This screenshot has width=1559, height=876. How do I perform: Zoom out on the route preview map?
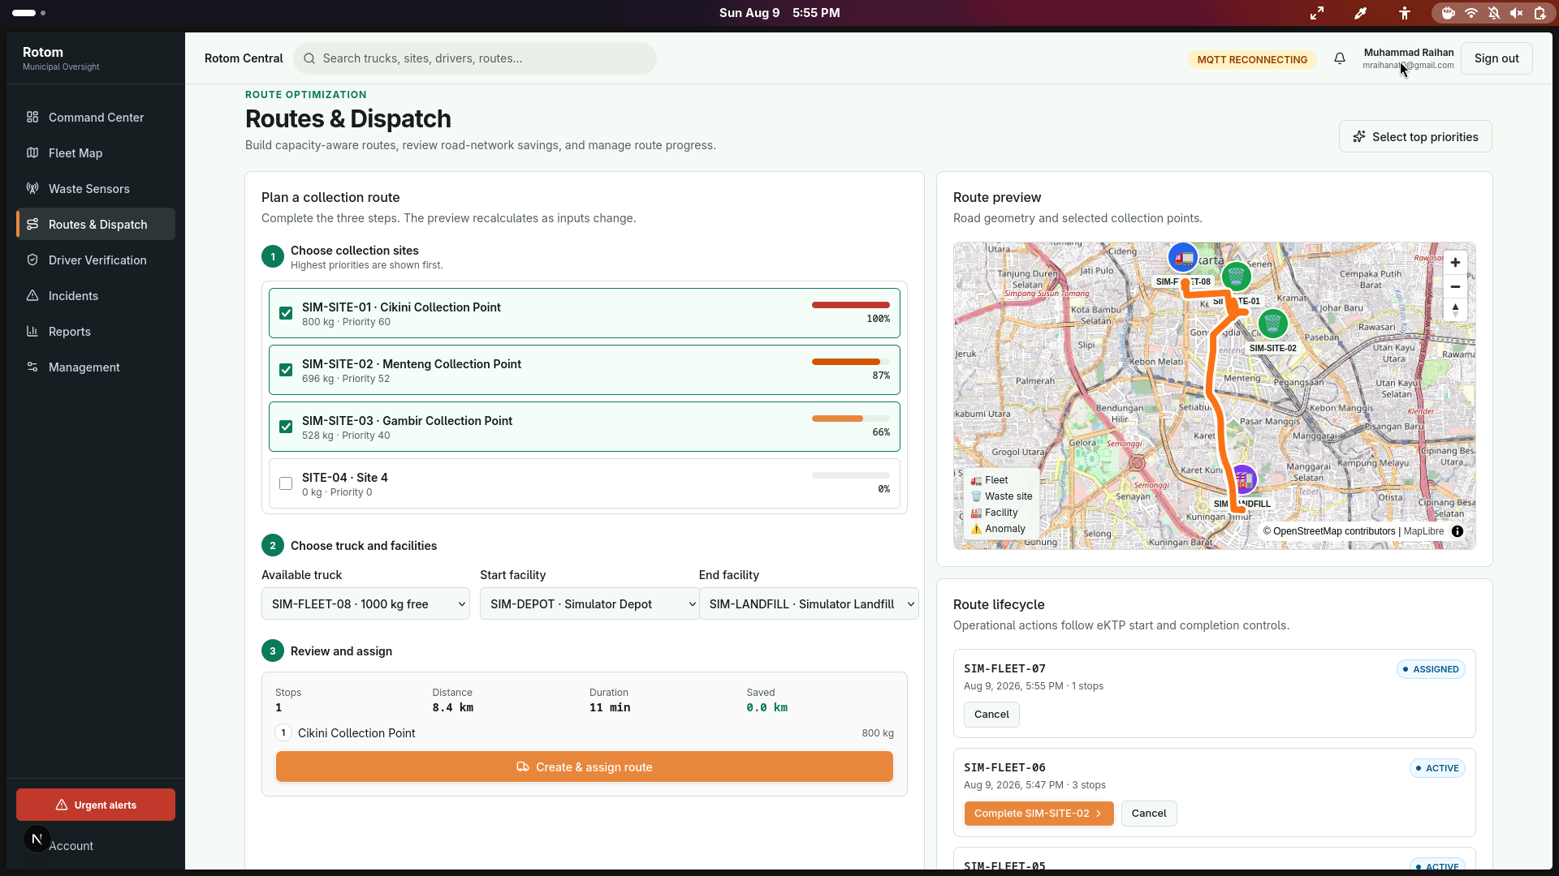(1455, 286)
